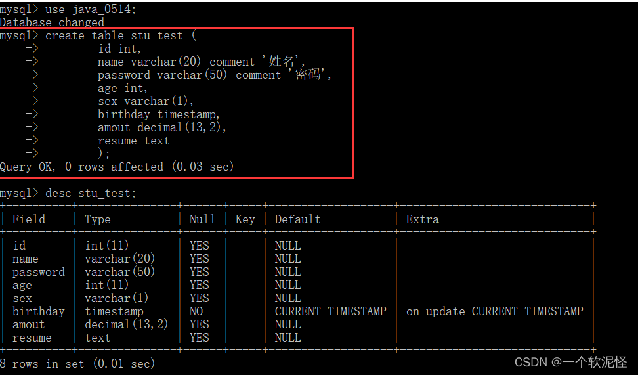
Task: Click the 'Key' column header
Action: (x=245, y=220)
